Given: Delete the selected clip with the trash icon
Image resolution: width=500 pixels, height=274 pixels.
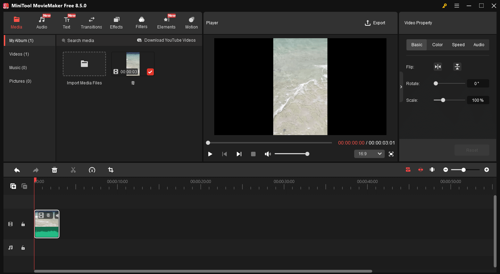Looking at the screenshot, I should pyautogui.click(x=55, y=170).
